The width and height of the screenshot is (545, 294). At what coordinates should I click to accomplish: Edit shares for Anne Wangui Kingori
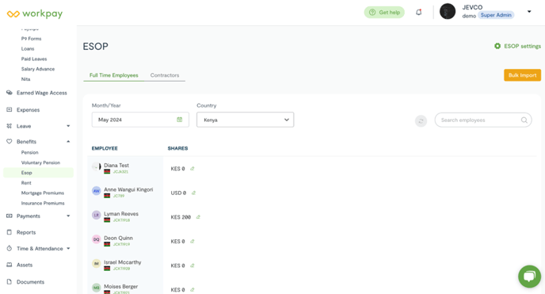click(193, 193)
